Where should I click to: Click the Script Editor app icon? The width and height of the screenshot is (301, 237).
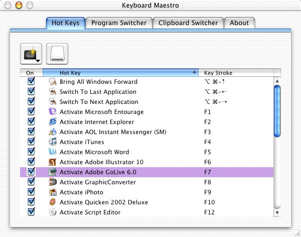[53, 212]
